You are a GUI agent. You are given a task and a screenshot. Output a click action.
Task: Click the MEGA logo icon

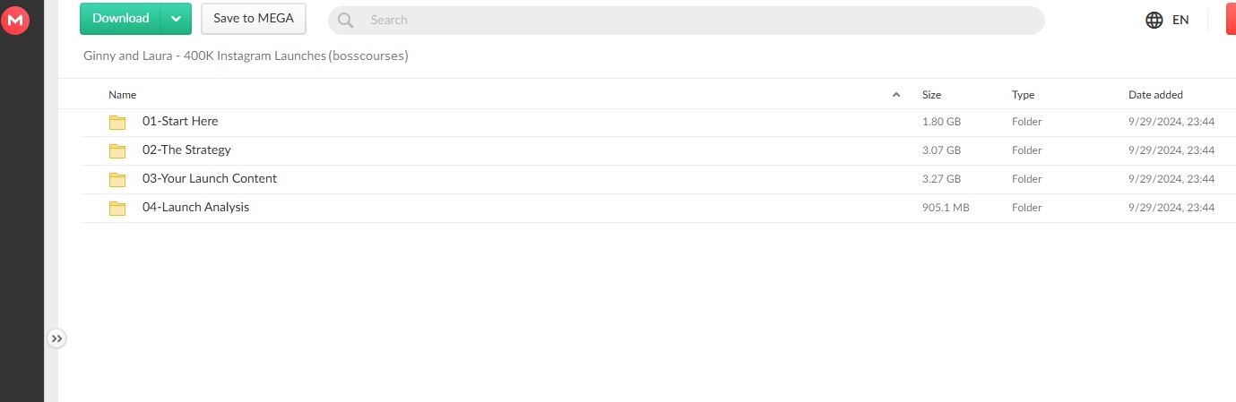click(15, 20)
